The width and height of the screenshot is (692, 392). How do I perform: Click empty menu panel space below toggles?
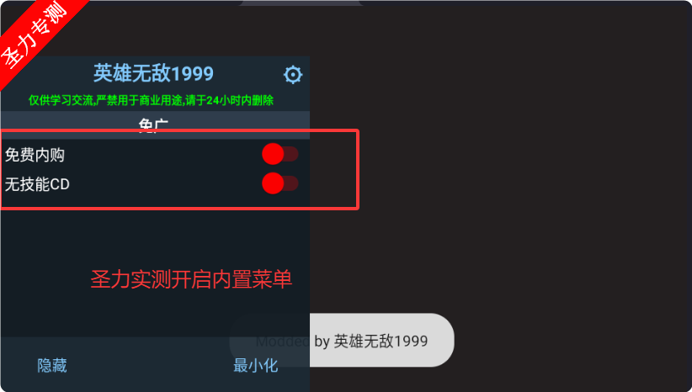(x=154, y=238)
